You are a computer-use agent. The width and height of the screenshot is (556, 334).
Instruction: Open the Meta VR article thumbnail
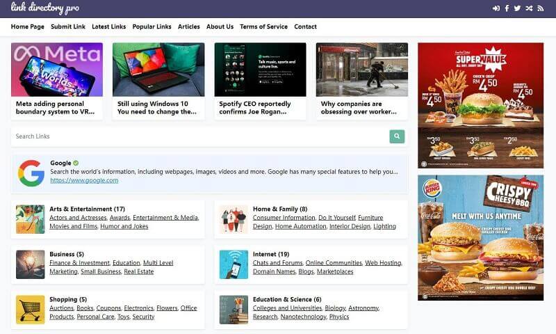[x=57, y=70]
